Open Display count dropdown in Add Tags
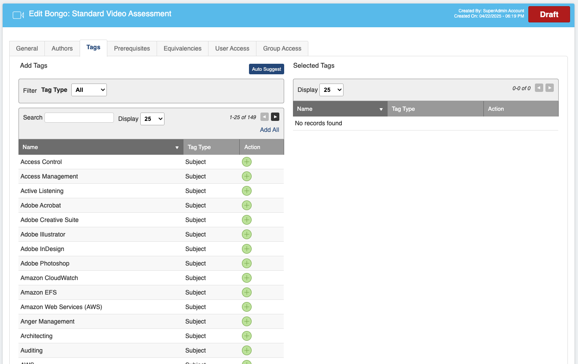Image resolution: width=578 pixels, height=364 pixels. click(x=152, y=119)
